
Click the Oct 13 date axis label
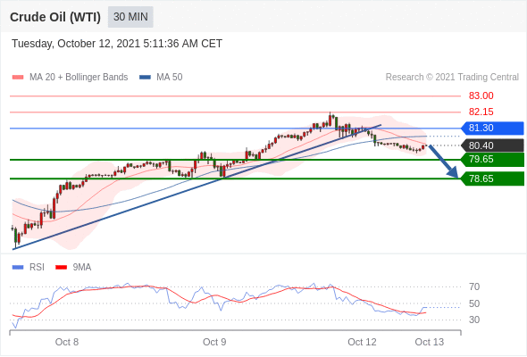coord(430,342)
